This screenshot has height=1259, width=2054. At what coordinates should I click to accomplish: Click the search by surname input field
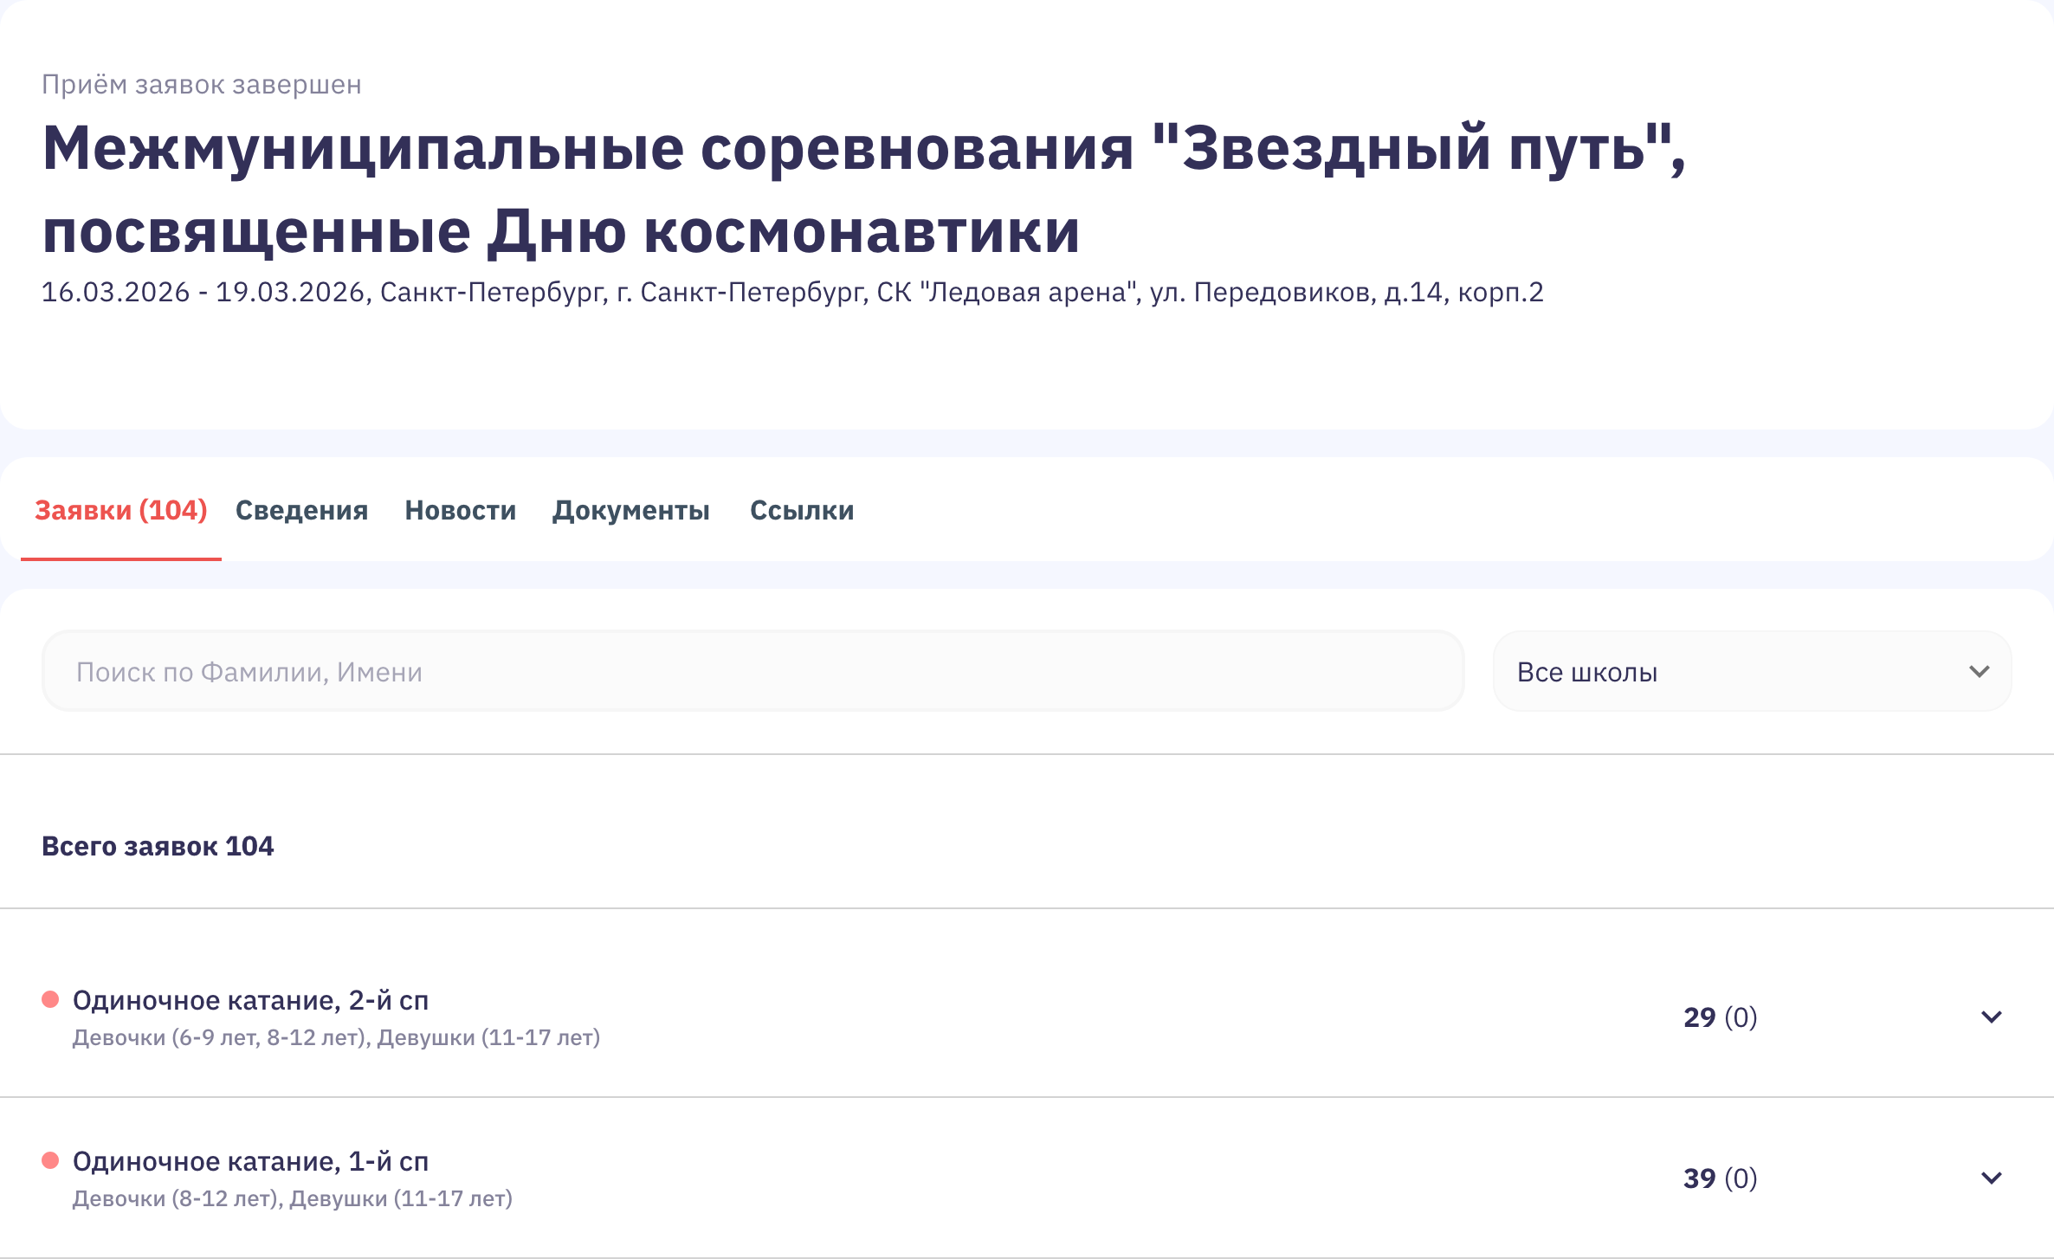click(752, 672)
